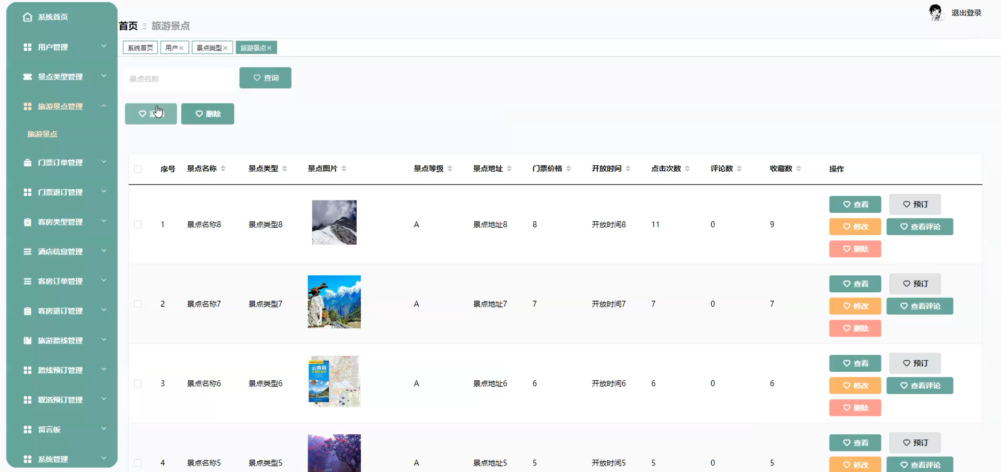
Task: Sort table by 评论数 arrows
Action: click(x=739, y=168)
